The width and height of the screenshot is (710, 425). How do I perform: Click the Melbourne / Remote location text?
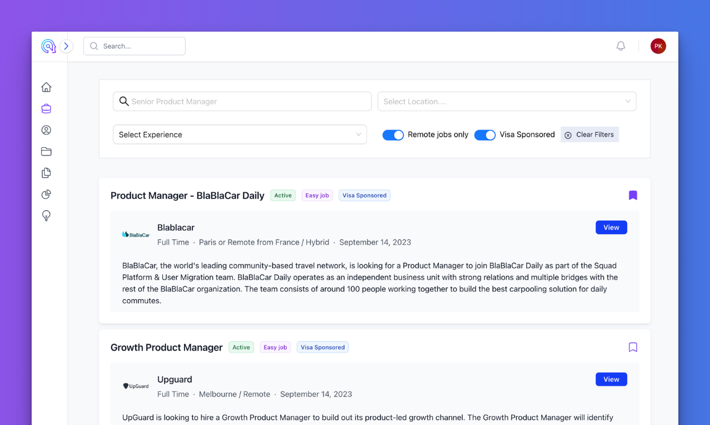point(234,394)
